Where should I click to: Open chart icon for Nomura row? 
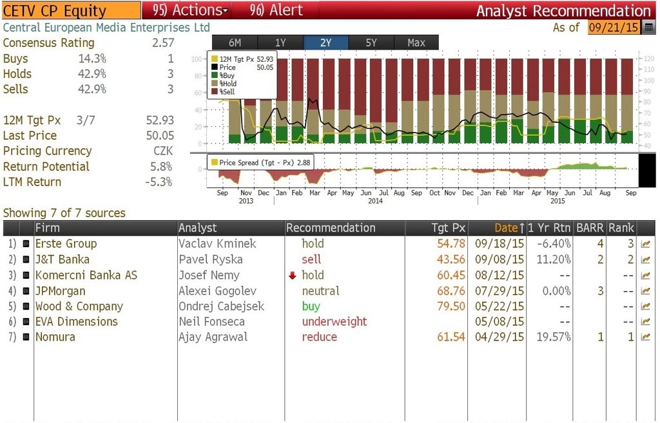(x=645, y=337)
